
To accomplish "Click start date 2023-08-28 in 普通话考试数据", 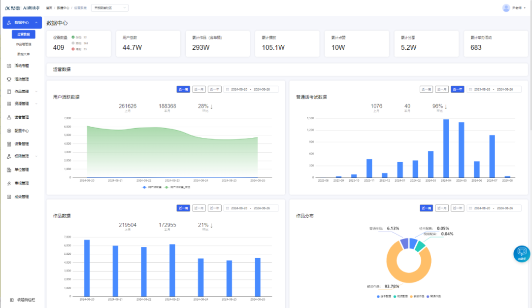I will pyautogui.click(x=482, y=89).
